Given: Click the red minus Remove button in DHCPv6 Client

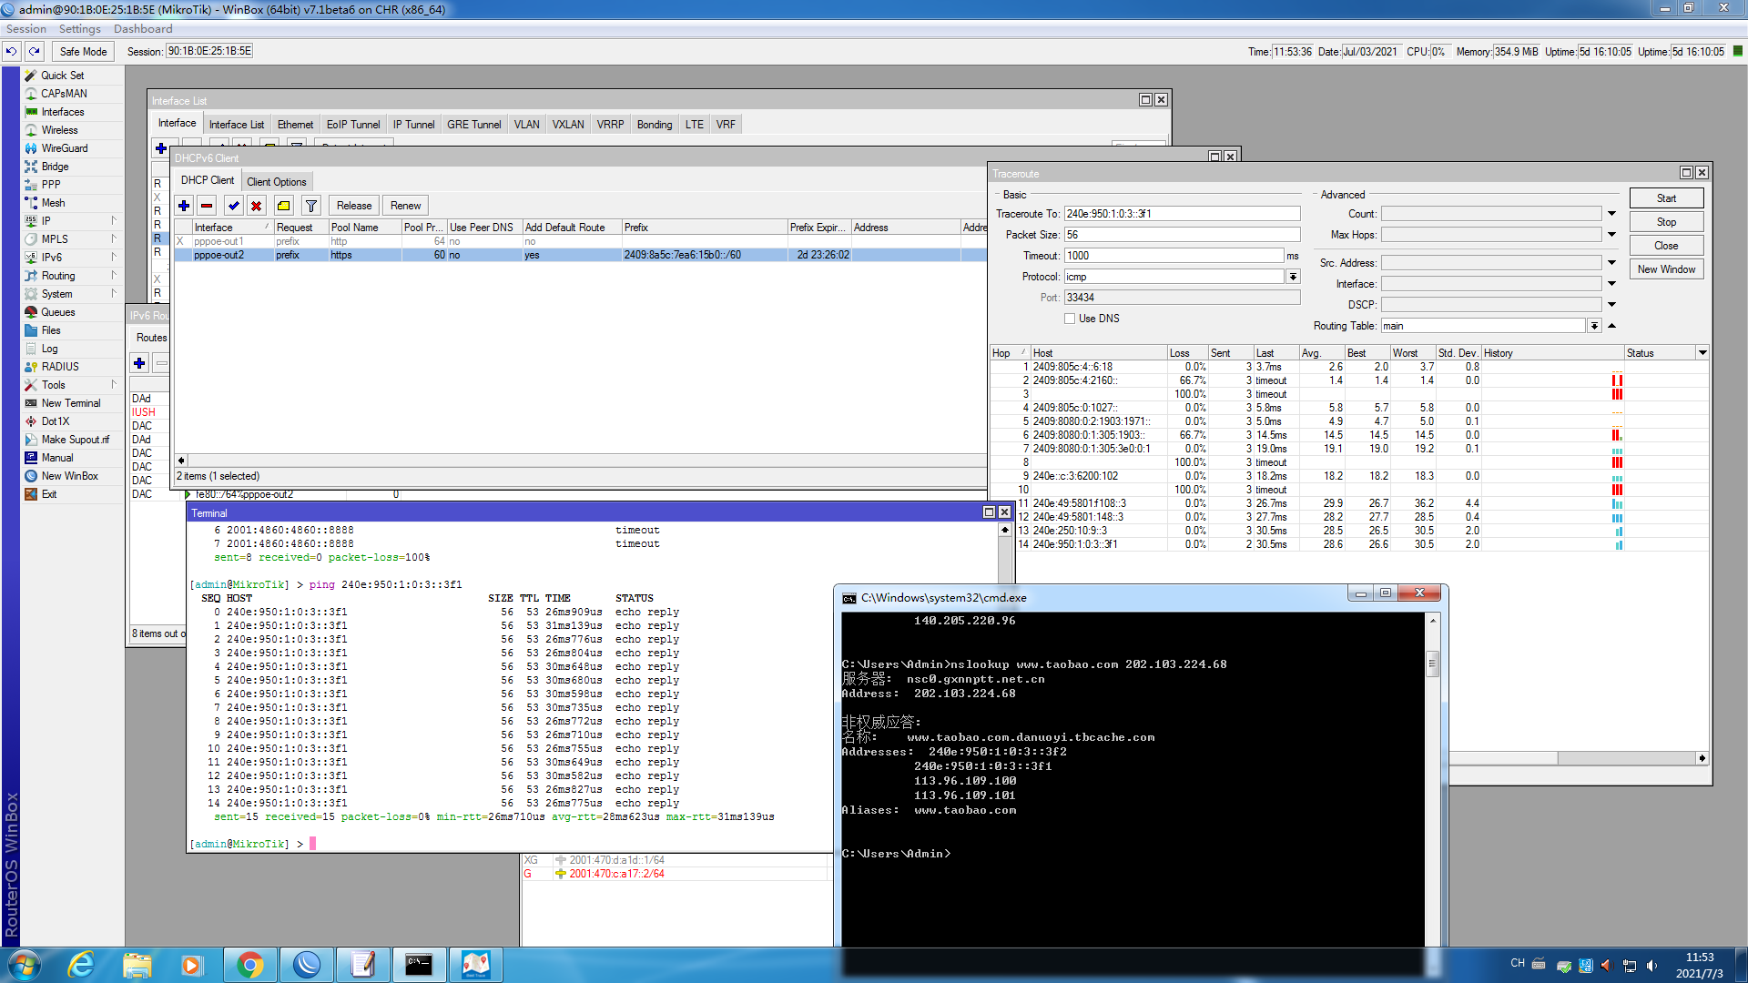Looking at the screenshot, I should pyautogui.click(x=207, y=206).
